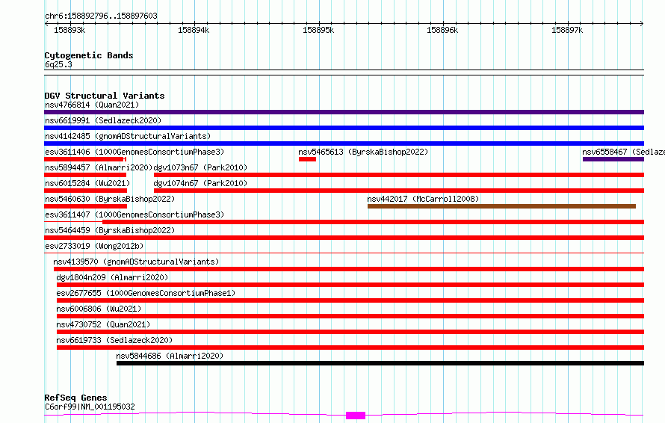
Task: Click the black nsv5844686 variant bar
Action: click(380, 363)
